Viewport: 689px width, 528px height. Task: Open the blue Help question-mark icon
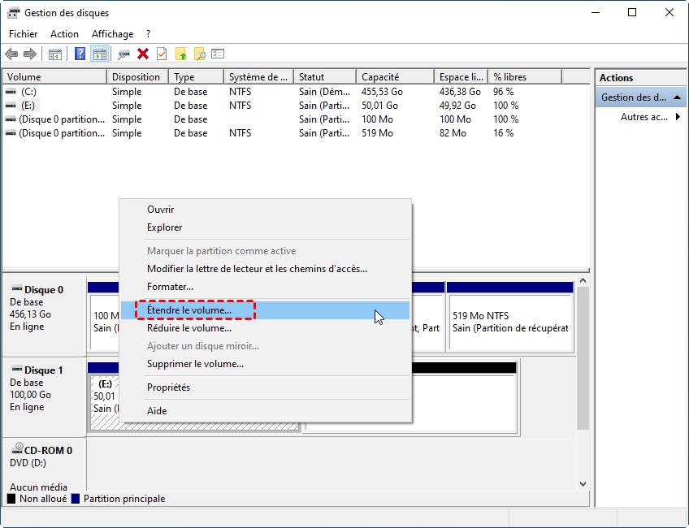(80, 54)
